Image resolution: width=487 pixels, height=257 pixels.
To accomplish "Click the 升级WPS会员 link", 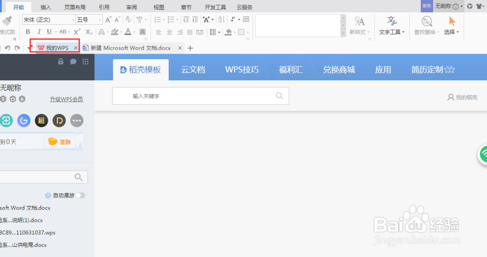I will coord(66,99).
